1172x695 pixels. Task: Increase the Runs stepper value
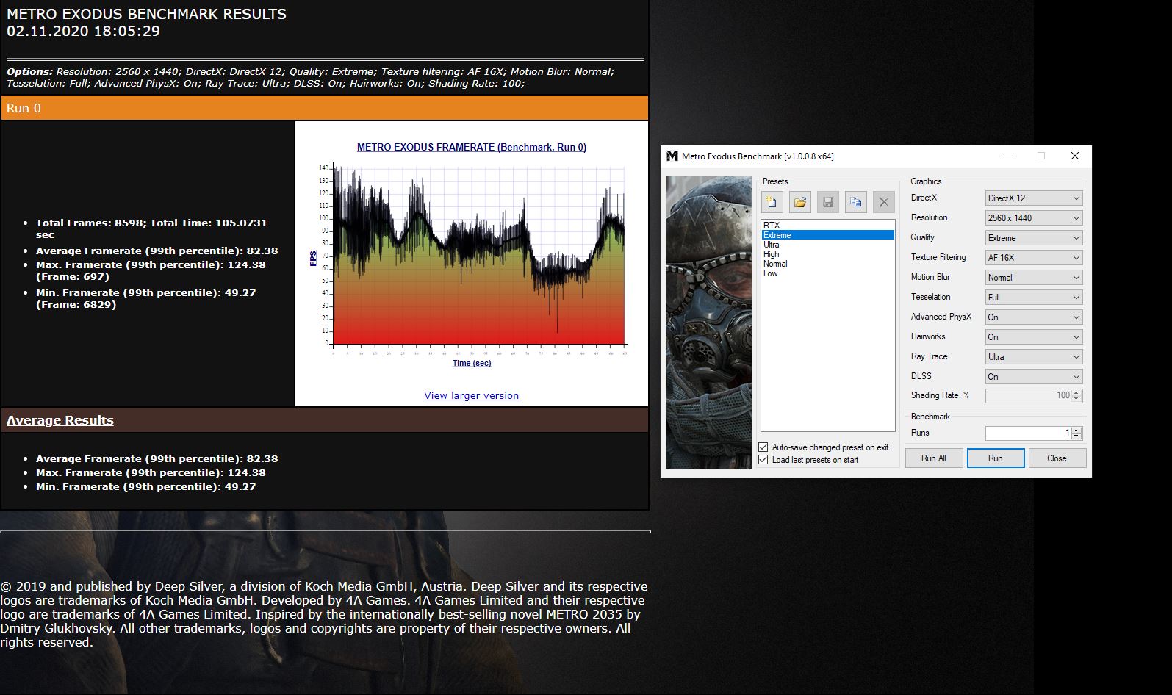click(x=1076, y=430)
